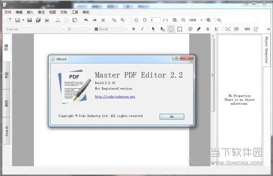
Task: Select the Underline tool
Action: coord(216,29)
